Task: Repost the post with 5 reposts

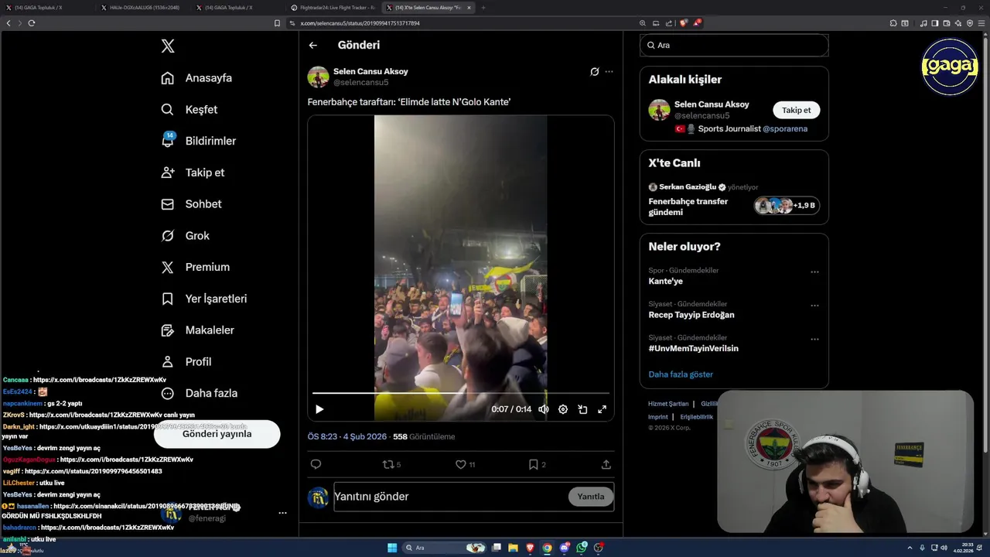Action: pos(392,464)
